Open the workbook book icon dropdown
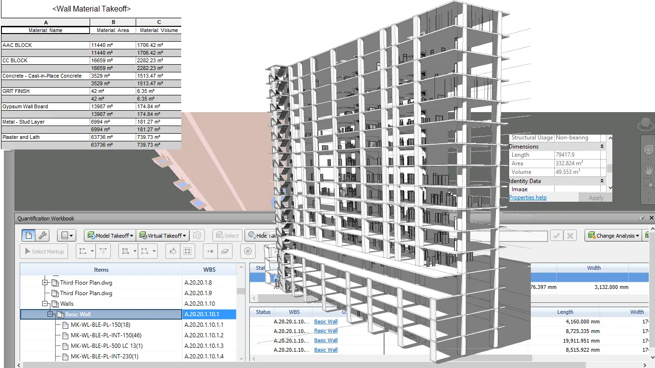The width and height of the screenshot is (655, 368). (66, 235)
